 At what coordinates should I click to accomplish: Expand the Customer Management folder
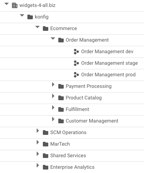pos(53,119)
